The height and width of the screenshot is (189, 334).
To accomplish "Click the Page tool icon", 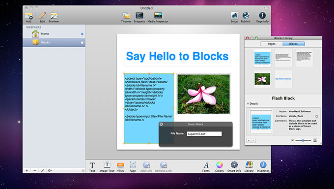I will tap(133, 165).
